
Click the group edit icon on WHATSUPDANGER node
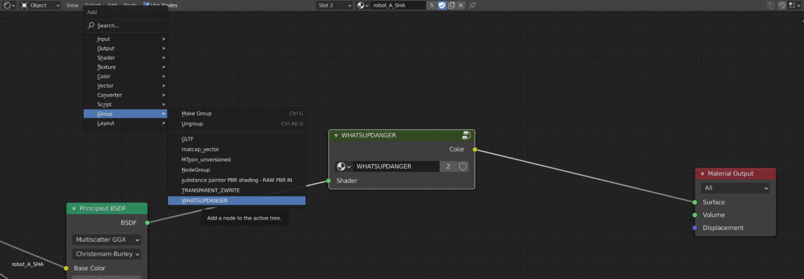[x=466, y=135]
